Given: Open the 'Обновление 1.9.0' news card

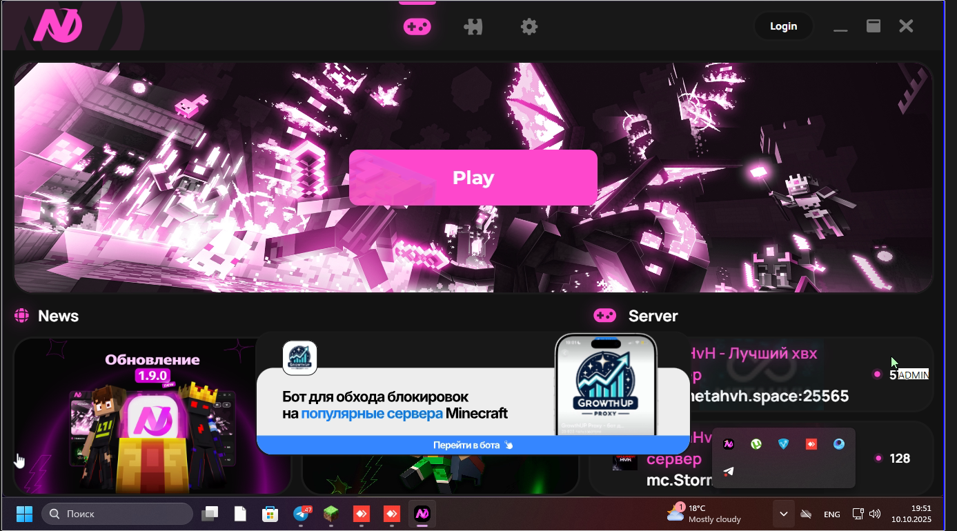Looking at the screenshot, I should tap(152, 414).
